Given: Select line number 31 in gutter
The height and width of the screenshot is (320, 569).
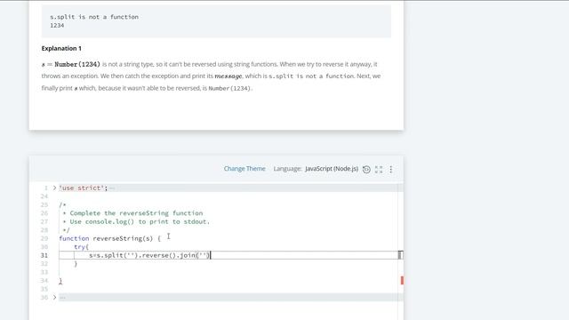Looking at the screenshot, I should 44,255.
